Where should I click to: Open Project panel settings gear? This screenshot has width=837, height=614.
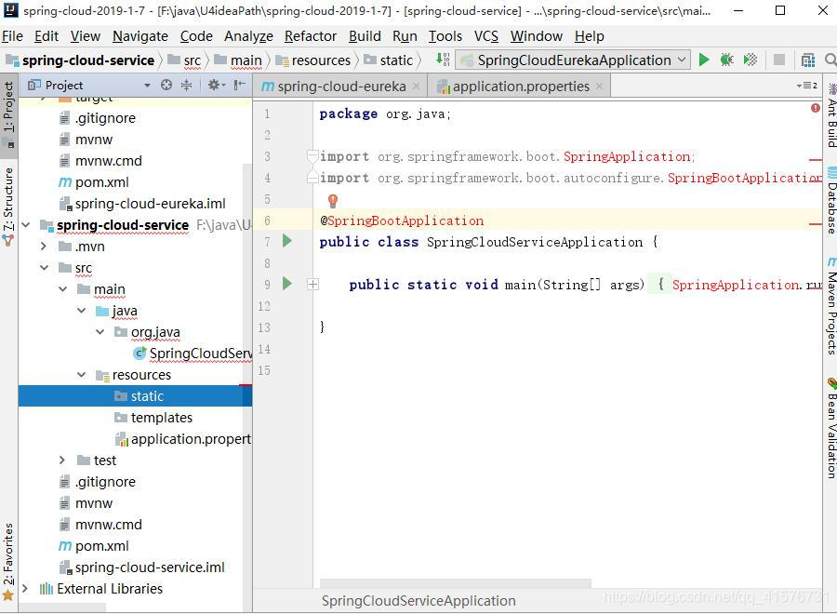(x=216, y=85)
